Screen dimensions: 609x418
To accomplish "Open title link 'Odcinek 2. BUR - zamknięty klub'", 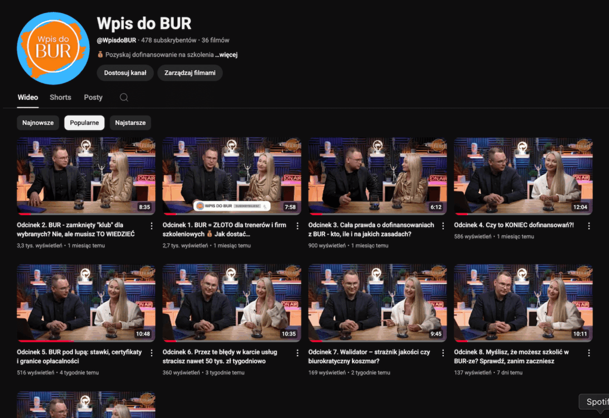I will pos(76,230).
